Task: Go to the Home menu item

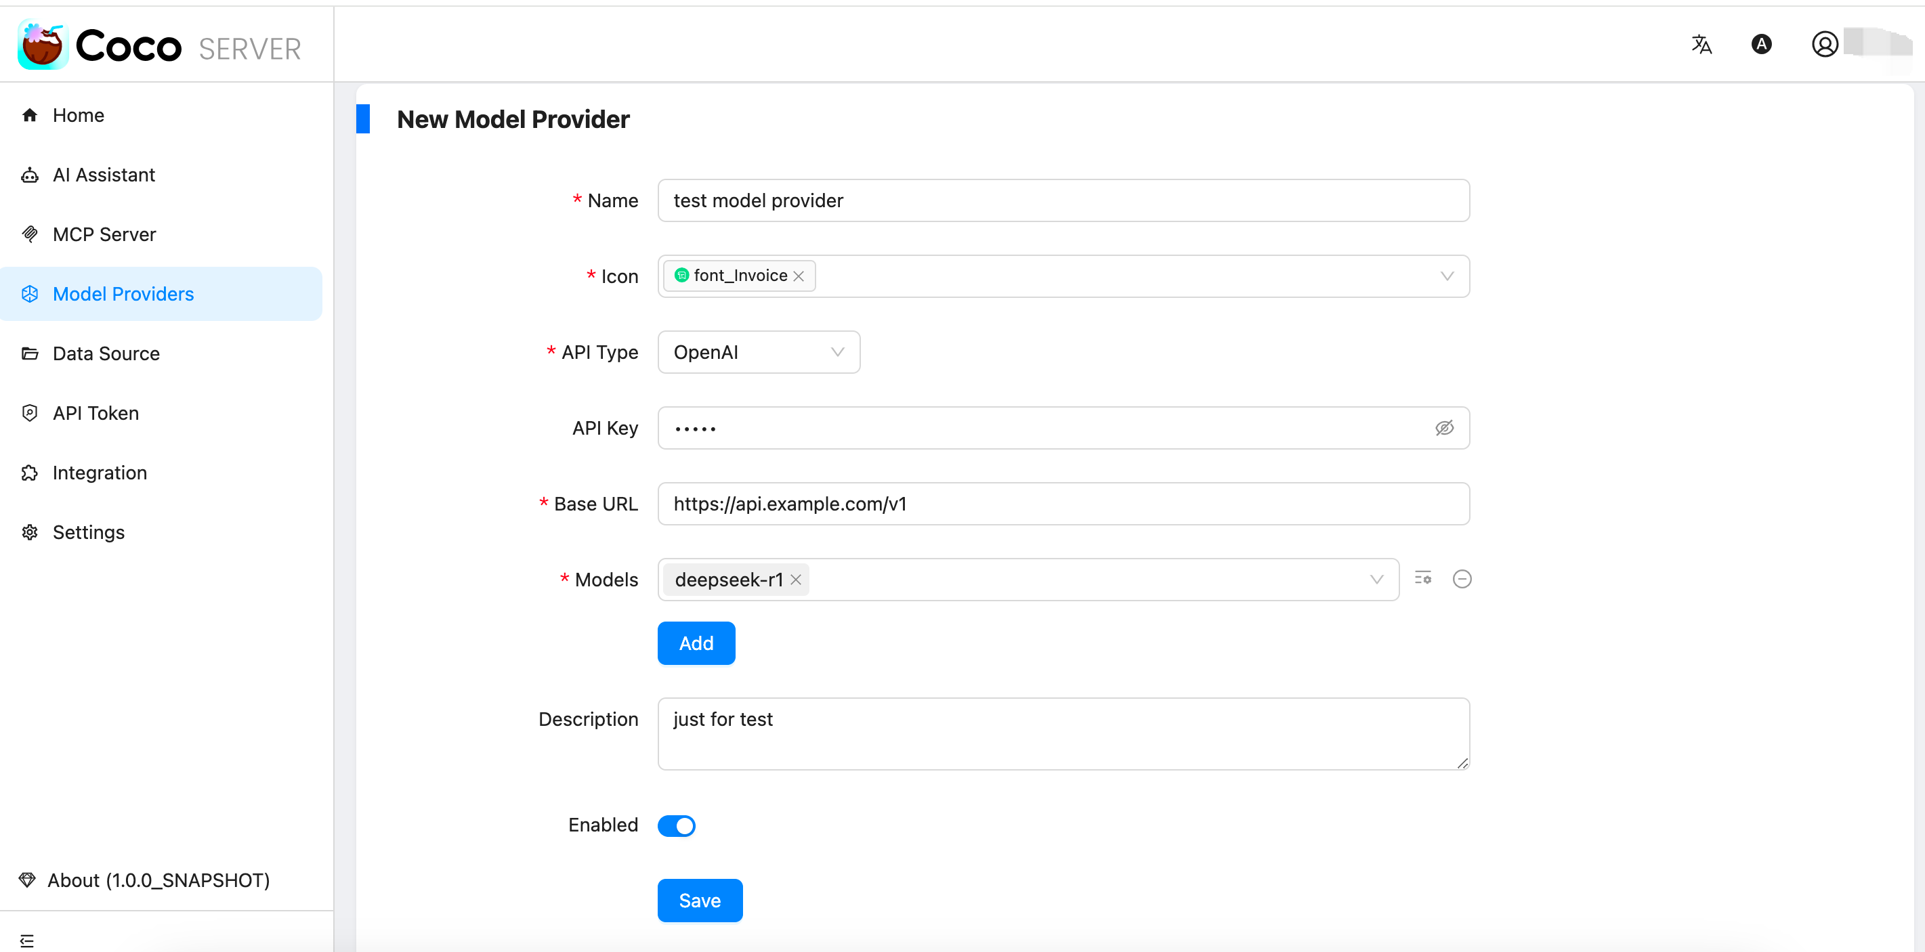Action: click(161, 115)
